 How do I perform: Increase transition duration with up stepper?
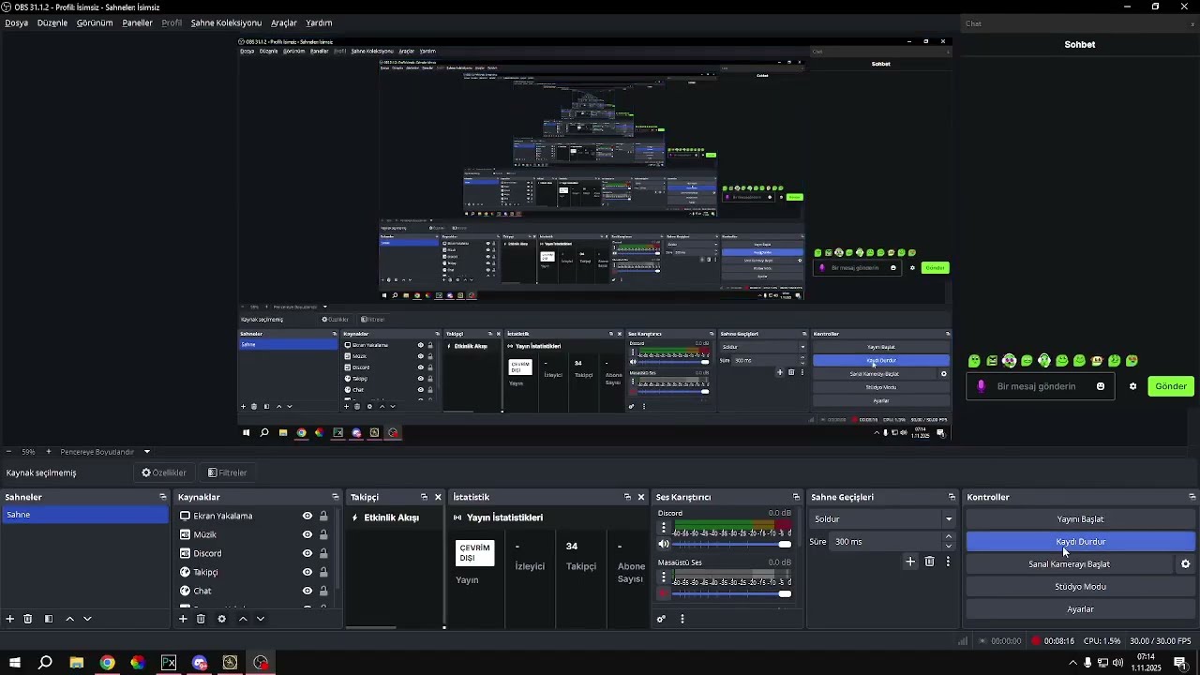pyautogui.click(x=949, y=537)
